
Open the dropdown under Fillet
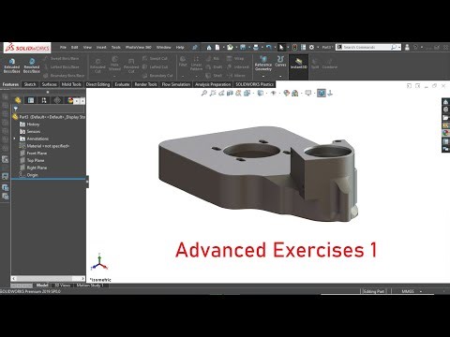coord(183,76)
